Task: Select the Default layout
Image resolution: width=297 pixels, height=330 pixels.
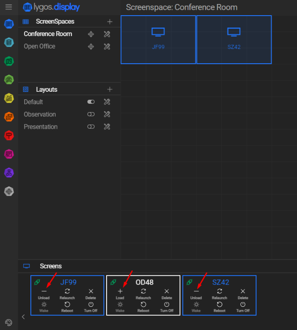Action: tap(33, 102)
